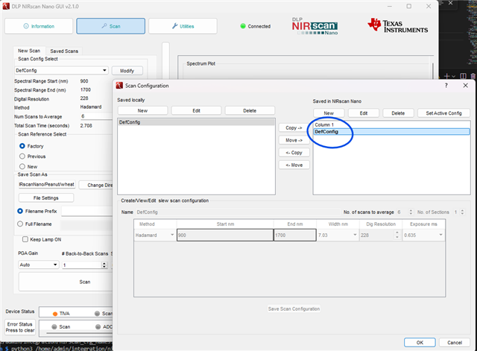Open the Utilities tab

[x=183, y=26]
